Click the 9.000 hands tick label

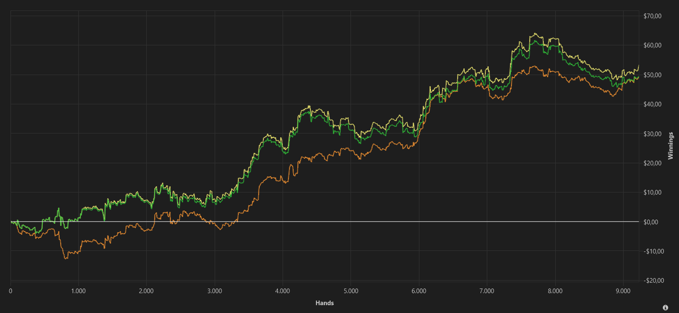tap(623, 291)
